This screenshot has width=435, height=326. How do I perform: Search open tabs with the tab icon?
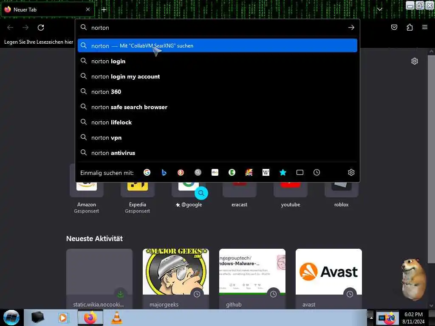click(300, 172)
